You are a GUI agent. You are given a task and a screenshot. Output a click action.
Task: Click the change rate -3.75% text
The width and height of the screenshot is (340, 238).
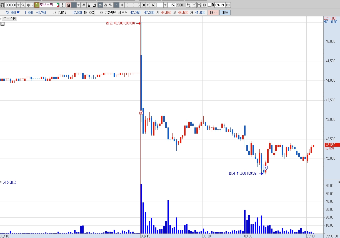point(41,12)
